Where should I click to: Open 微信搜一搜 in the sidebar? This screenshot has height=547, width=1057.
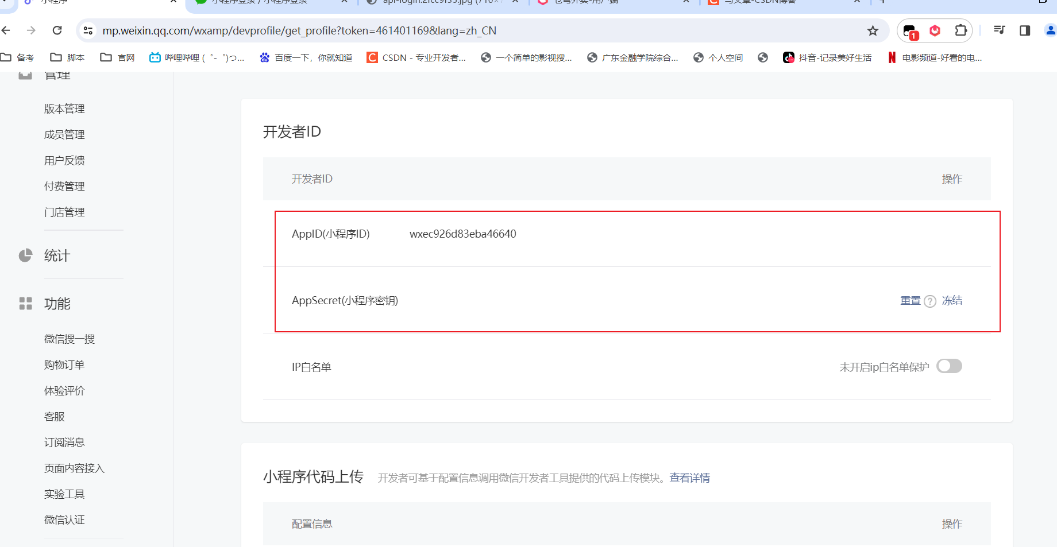pyautogui.click(x=70, y=339)
